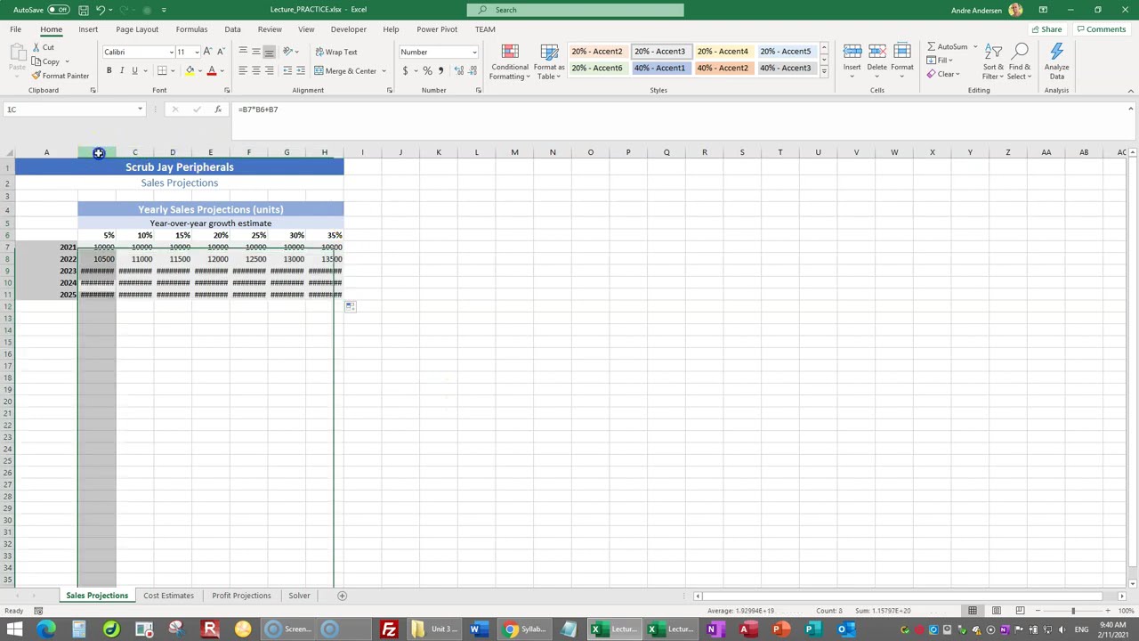Open Formulas ribbon tab
Screen dimensions: 1139x641
click(x=191, y=29)
